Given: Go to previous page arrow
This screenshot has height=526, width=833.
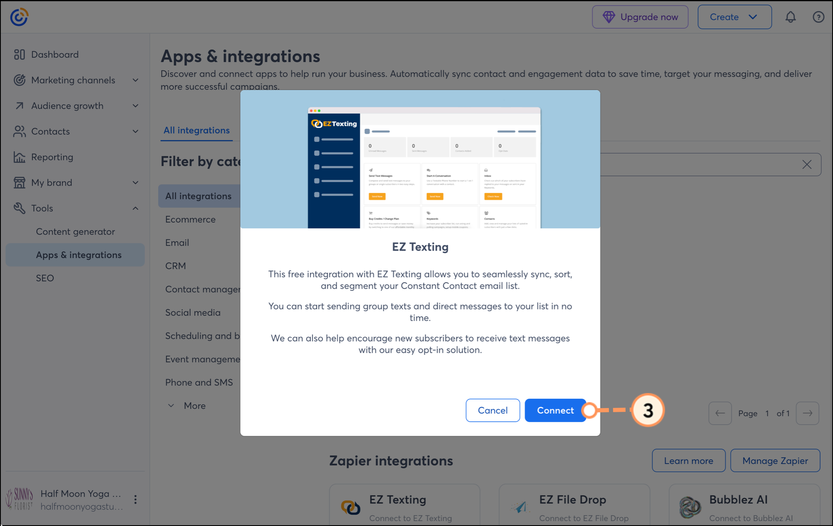Looking at the screenshot, I should (x=720, y=413).
